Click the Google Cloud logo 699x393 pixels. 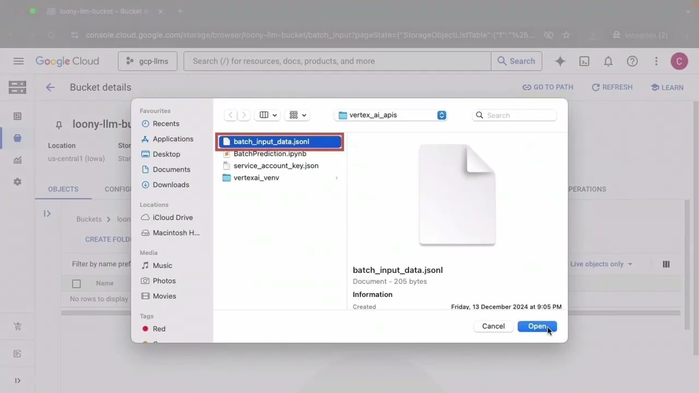67,61
